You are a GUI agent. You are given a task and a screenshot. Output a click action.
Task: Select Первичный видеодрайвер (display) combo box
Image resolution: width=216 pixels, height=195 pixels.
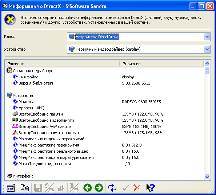139,49
